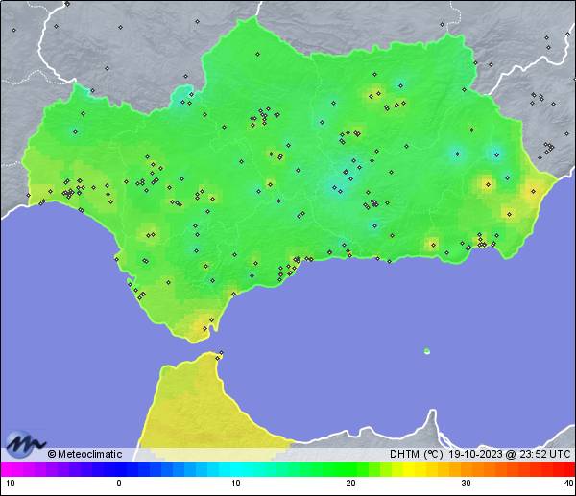Pick the dark blue segment near 0
The image size is (576, 496).
121,469
